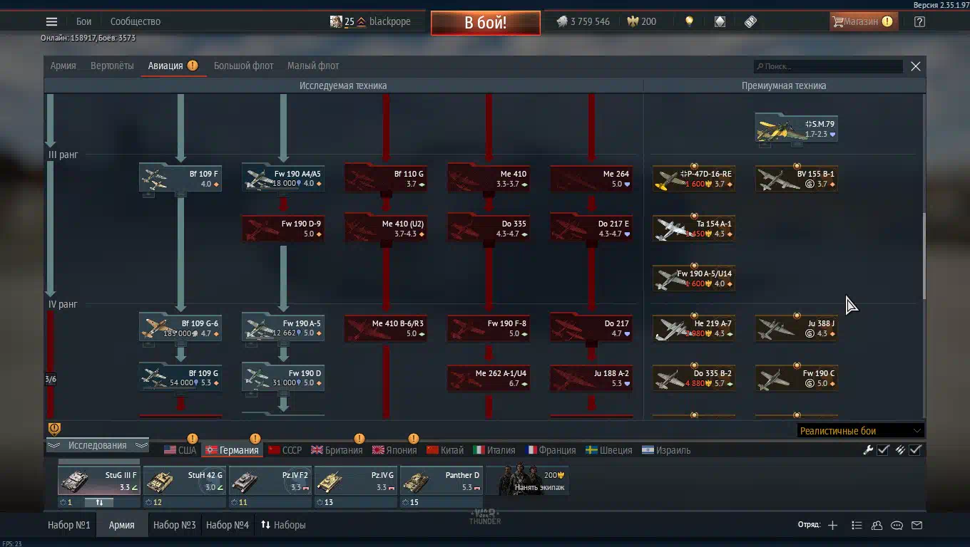Open the Наборы presets dropdown

click(283, 525)
